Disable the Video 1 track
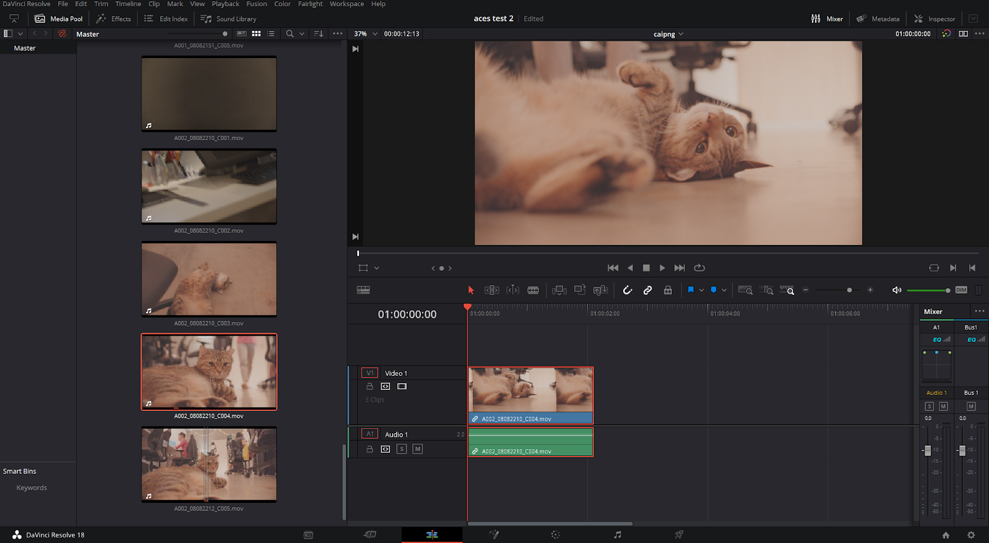This screenshot has width=989, height=543. (x=402, y=386)
